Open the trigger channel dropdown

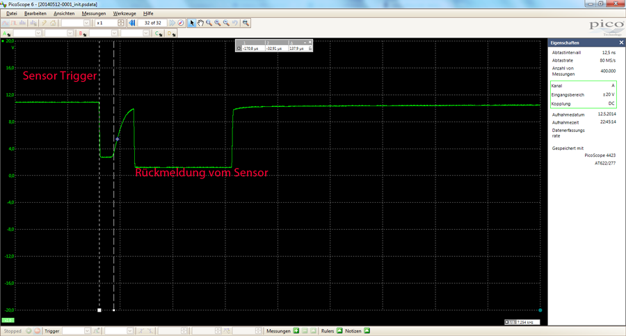click(x=130, y=331)
